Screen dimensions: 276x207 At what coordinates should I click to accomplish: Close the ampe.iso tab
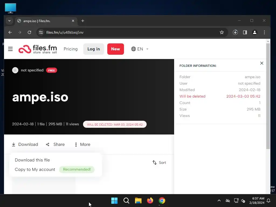click(x=73, y=21)
